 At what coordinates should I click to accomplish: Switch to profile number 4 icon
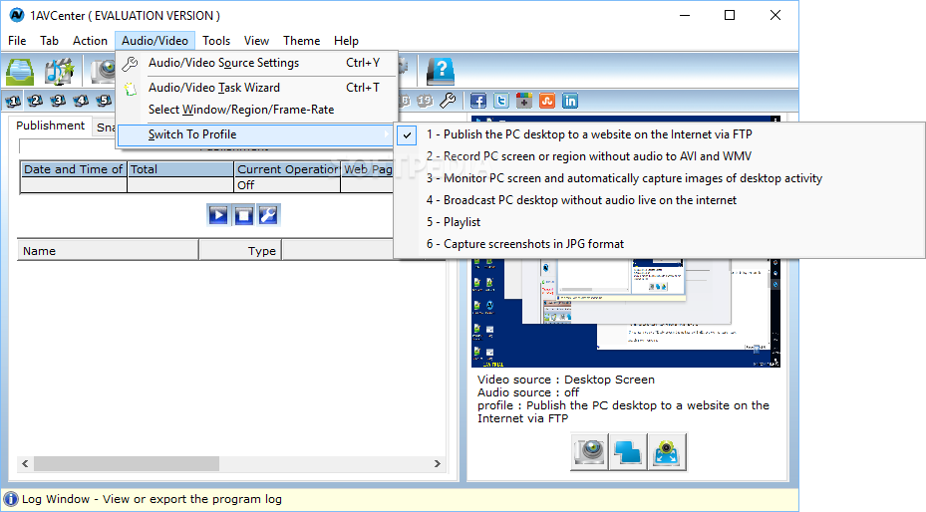click(x=81, y=101)
